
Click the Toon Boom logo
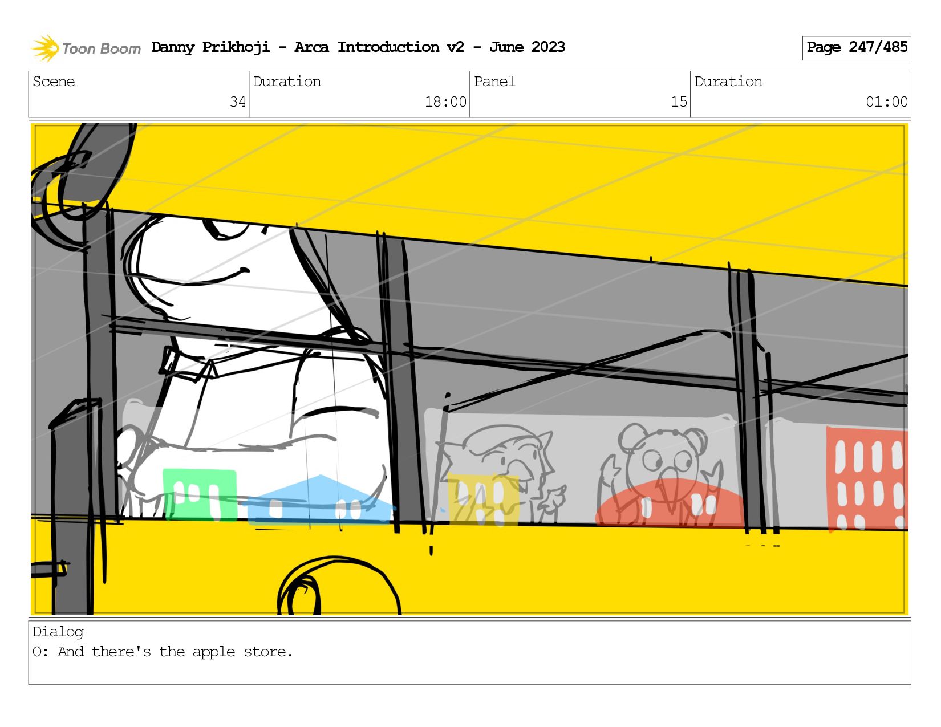coord(86,48)
